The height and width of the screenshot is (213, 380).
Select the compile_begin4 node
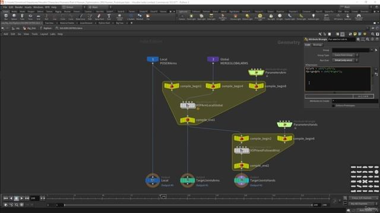[213, 86]
